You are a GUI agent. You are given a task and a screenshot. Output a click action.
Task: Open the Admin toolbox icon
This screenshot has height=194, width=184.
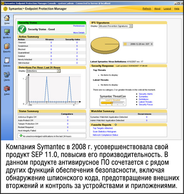tap(7, 89)
